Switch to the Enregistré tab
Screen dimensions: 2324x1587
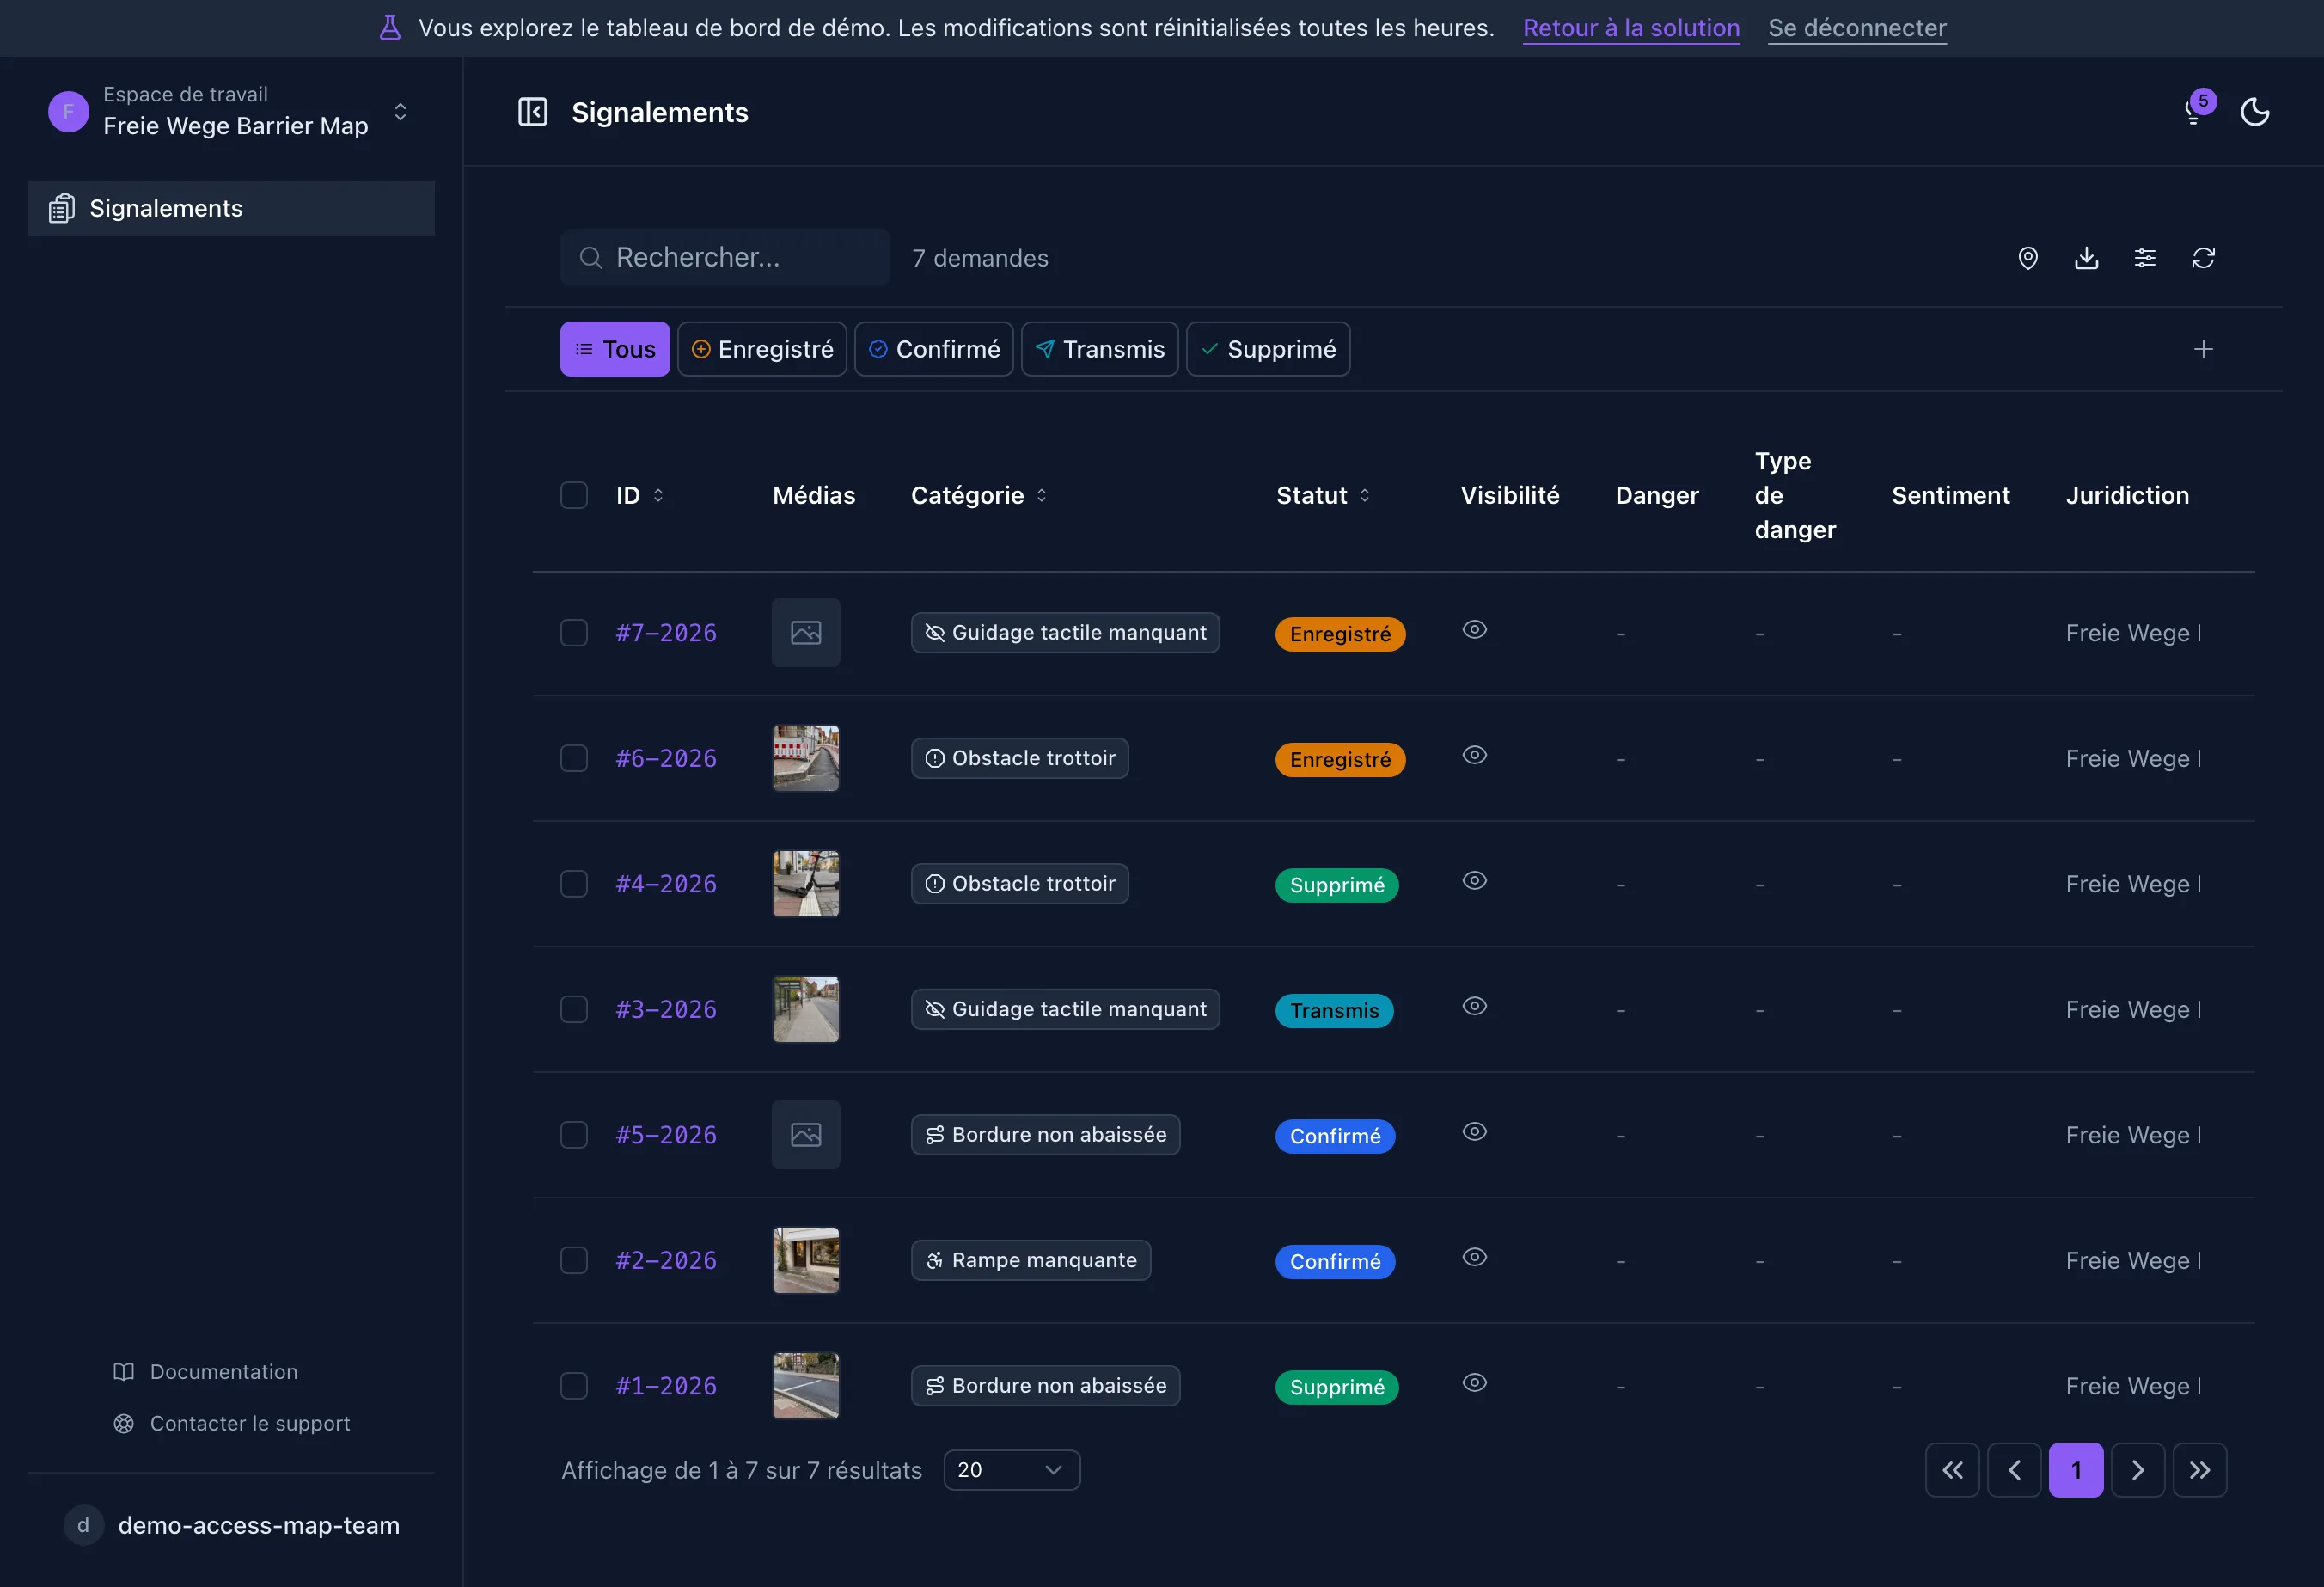[762, 349]
